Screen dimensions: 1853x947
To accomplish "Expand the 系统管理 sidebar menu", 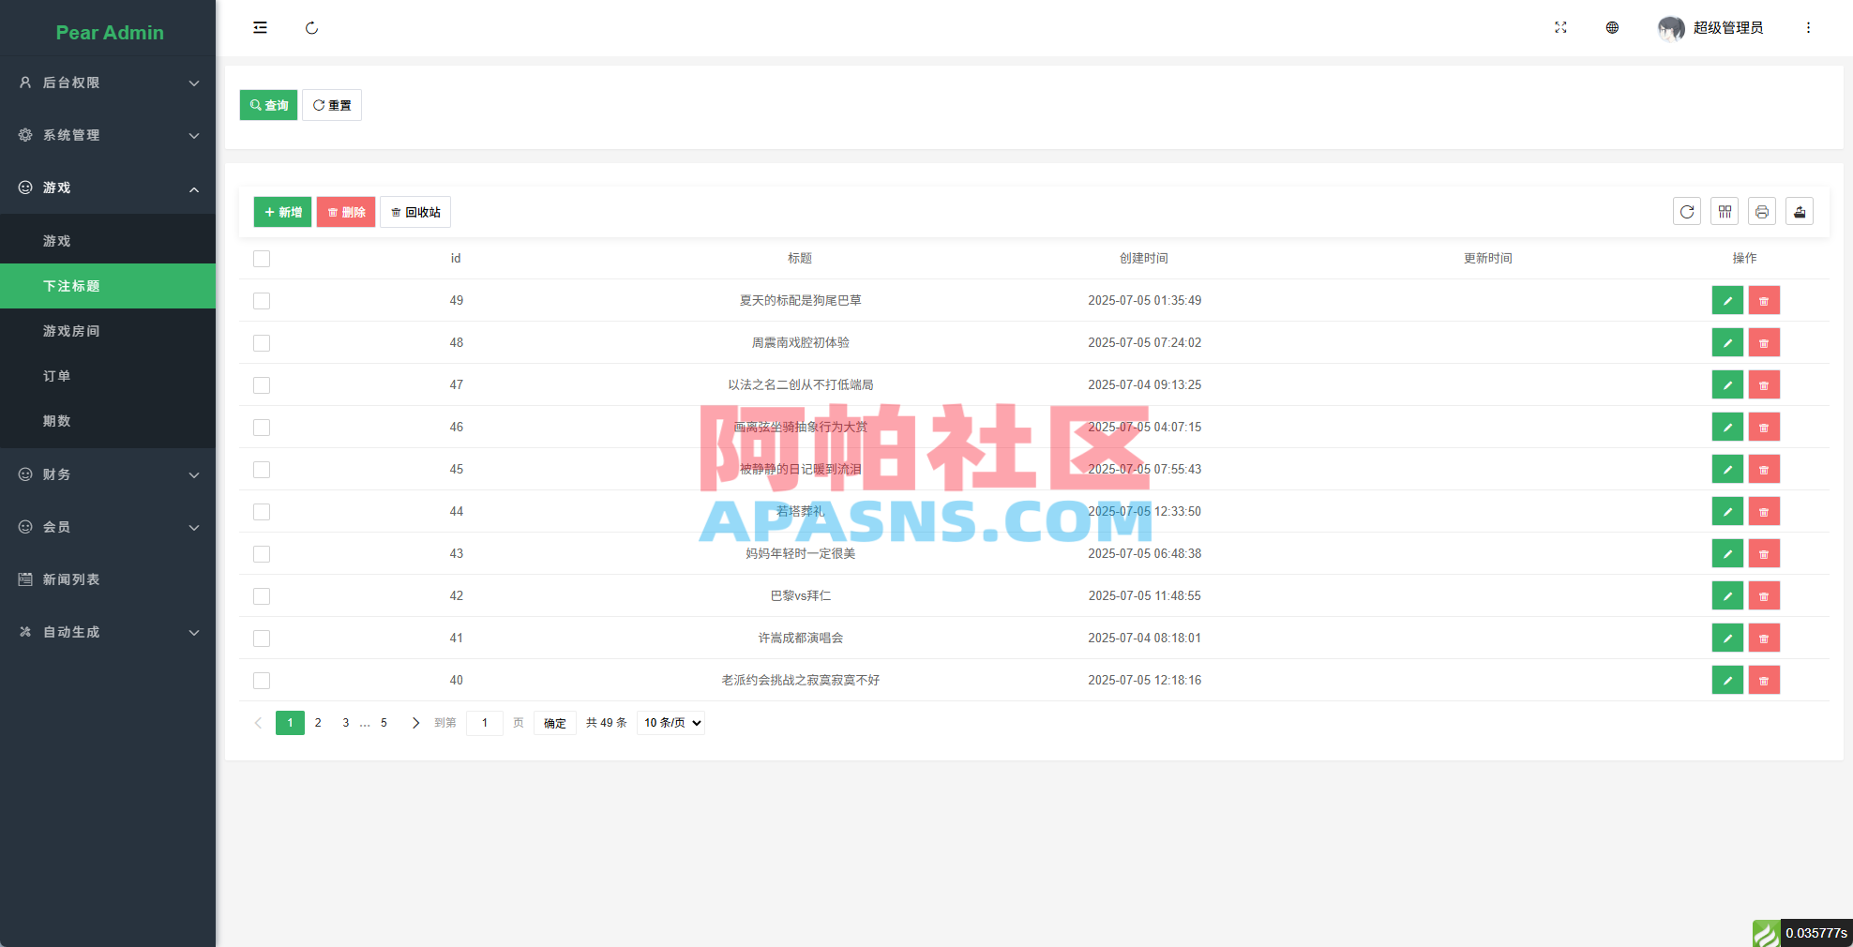I will tap(108, 135).
